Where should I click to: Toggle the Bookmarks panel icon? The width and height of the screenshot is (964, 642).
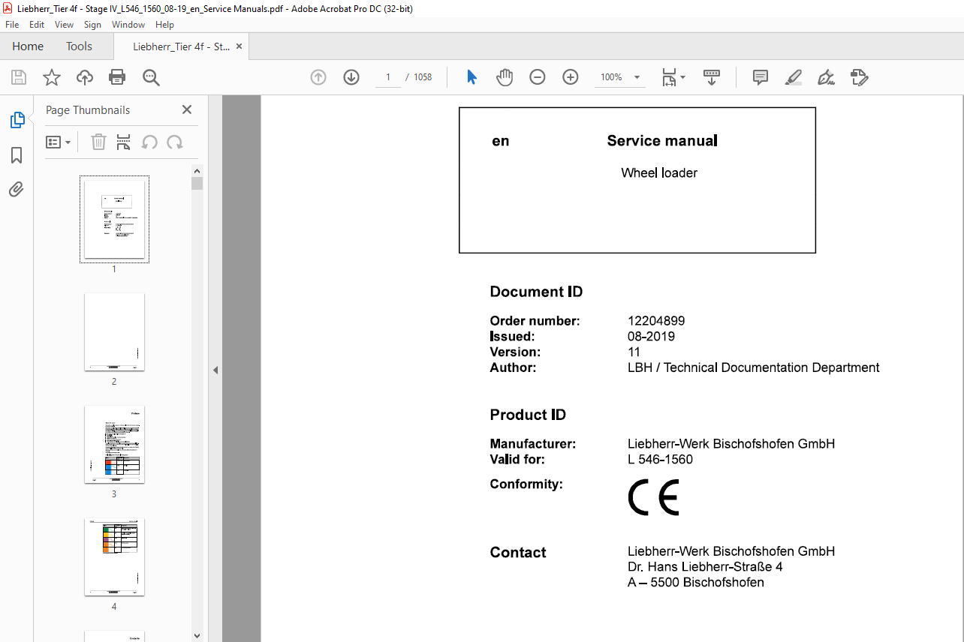[x=17, y=155]
